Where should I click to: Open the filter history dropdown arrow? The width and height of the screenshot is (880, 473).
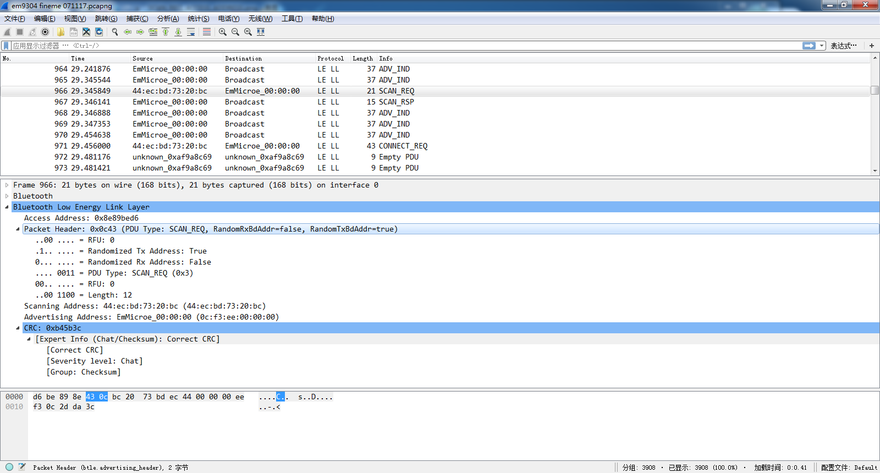822,46
